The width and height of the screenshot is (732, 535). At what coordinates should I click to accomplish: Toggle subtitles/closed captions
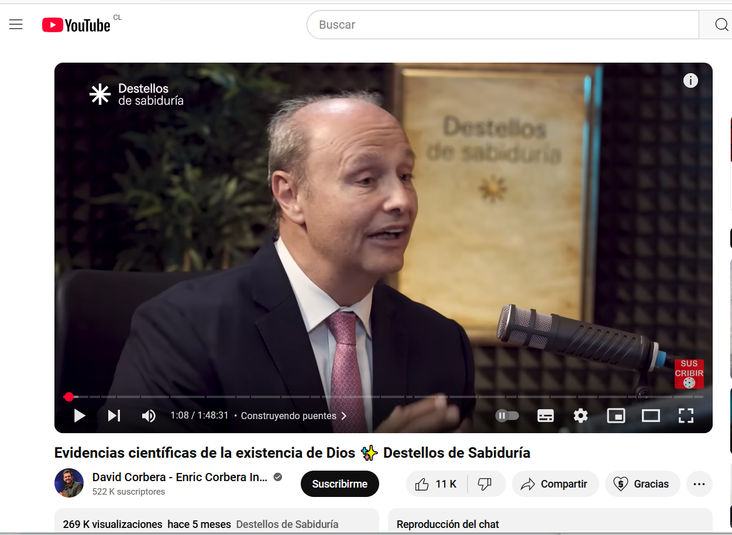coord(545,416)
